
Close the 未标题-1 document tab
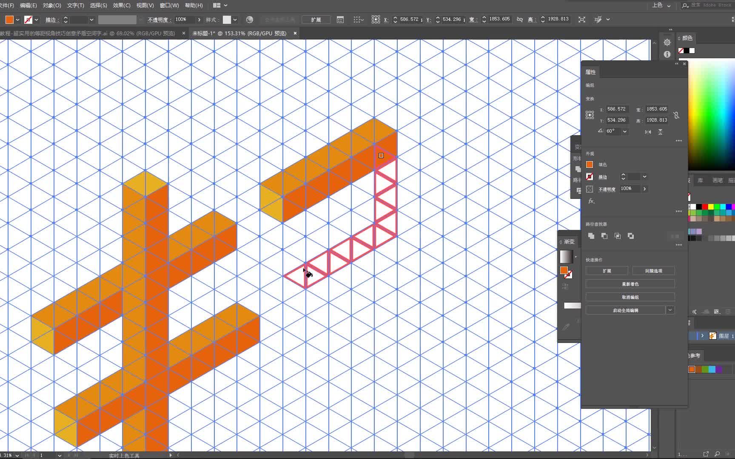pos(295,33)
